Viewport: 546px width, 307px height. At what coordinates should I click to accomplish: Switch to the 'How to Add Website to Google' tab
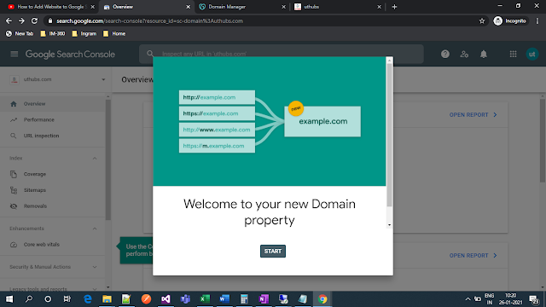pos(51,7)
